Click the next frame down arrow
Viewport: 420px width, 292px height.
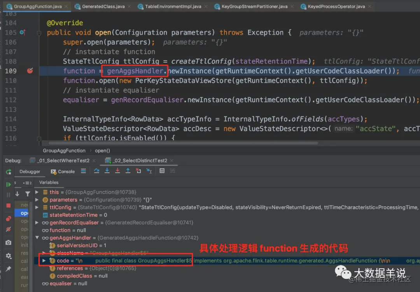click(x=17, y=194)
